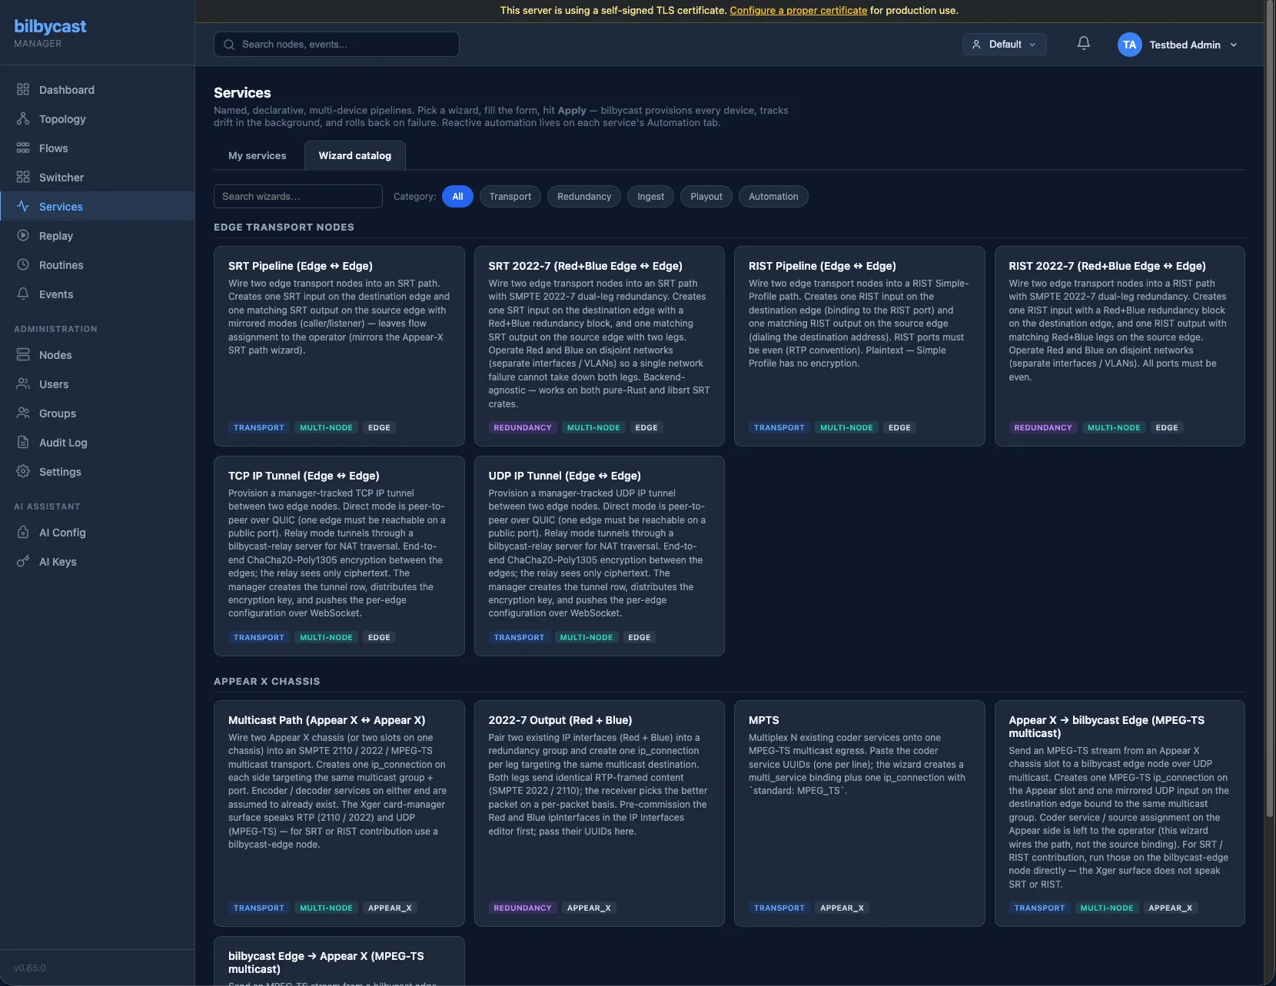Image resolution: width=1276 pixels, height=986 pixels.
Task: Open RIST 2022-7 Red+Blue wizard card
Action: point(1120,346)
